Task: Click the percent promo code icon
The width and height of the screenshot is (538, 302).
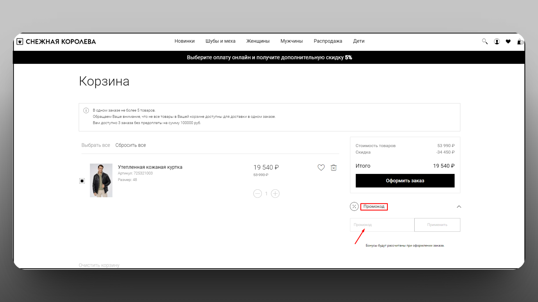Action: (354, 206)
